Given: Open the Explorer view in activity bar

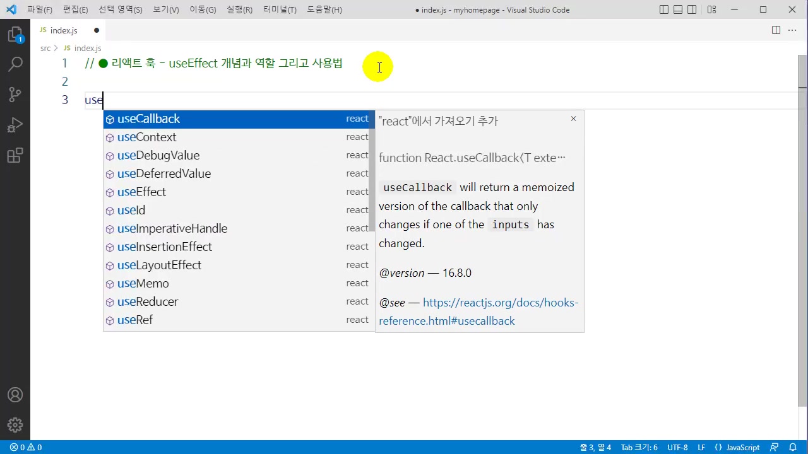Looking at the screenshot, I should 15,35.
